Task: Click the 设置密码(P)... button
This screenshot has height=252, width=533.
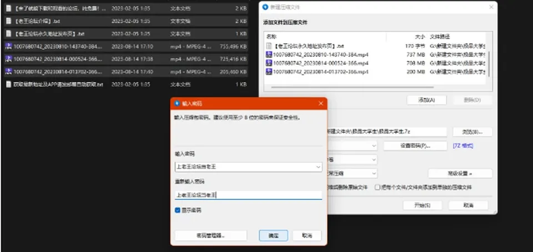Action: click(x=415, y=146)
